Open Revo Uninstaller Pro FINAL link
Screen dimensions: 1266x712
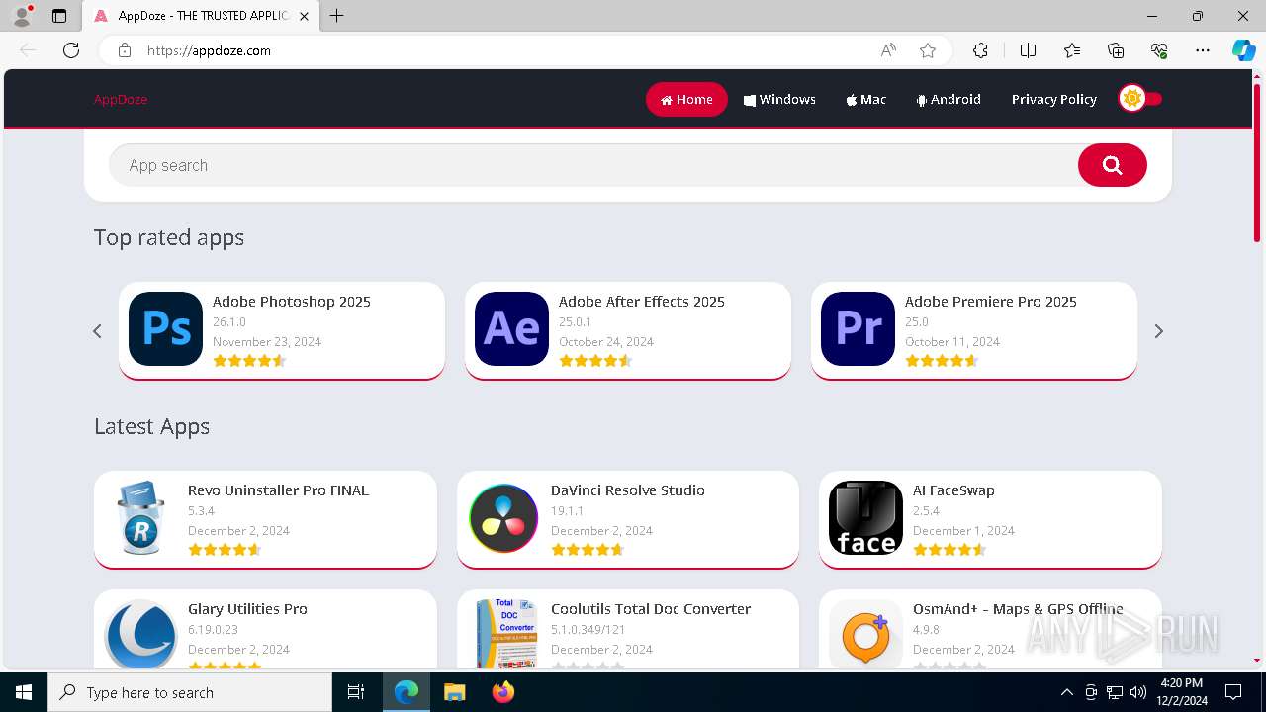pos(278,490)
